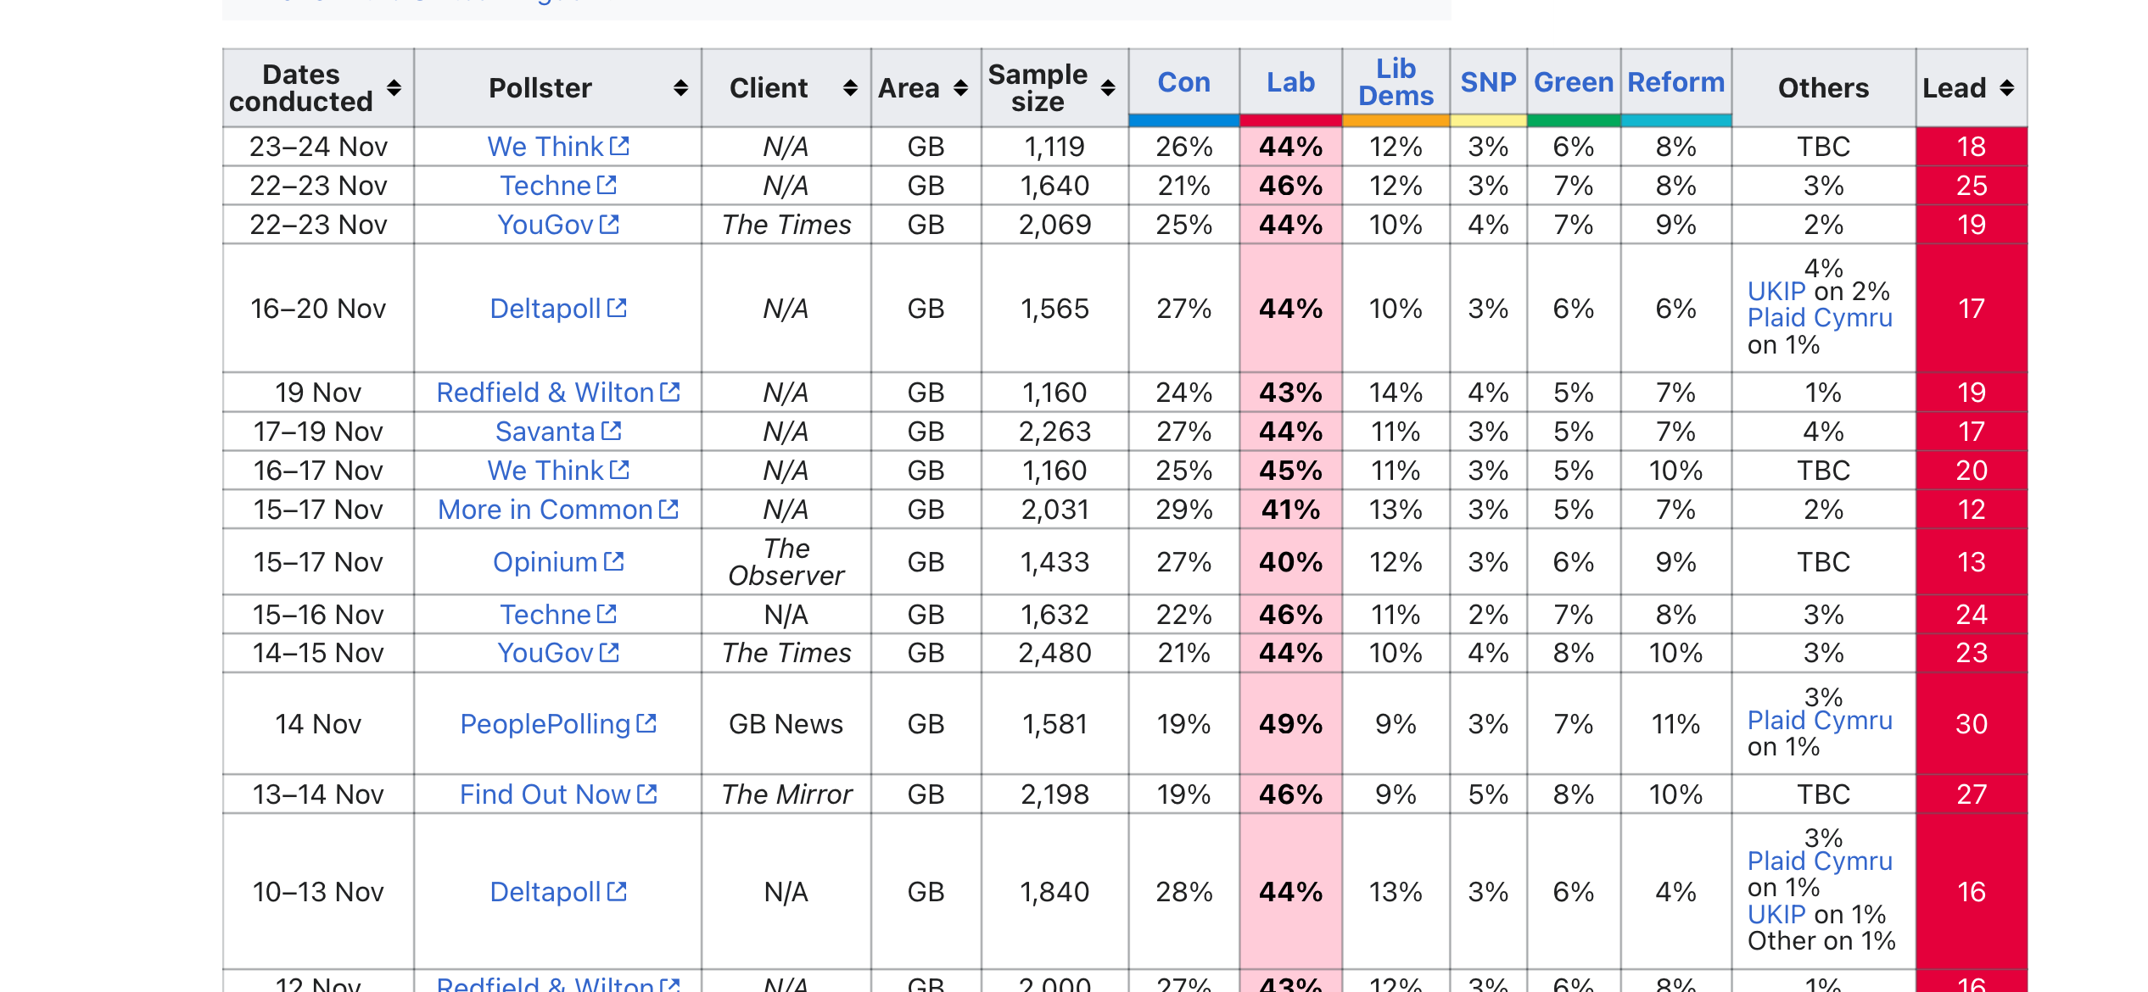Open the Lib Dems header link
The width and height of the screenshot is (2148, 992).
pyautogui.click(x=1396, y=82)
